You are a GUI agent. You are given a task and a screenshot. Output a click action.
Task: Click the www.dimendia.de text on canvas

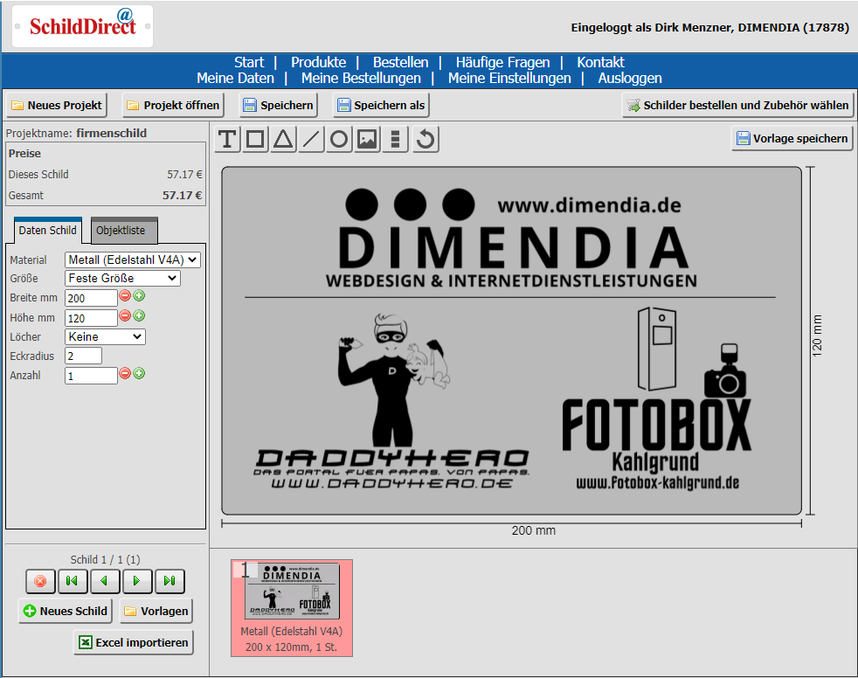589,205
